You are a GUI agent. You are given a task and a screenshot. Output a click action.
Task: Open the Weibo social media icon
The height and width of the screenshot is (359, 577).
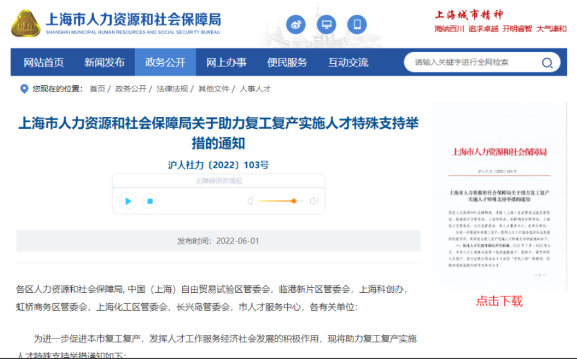(296, 25)
